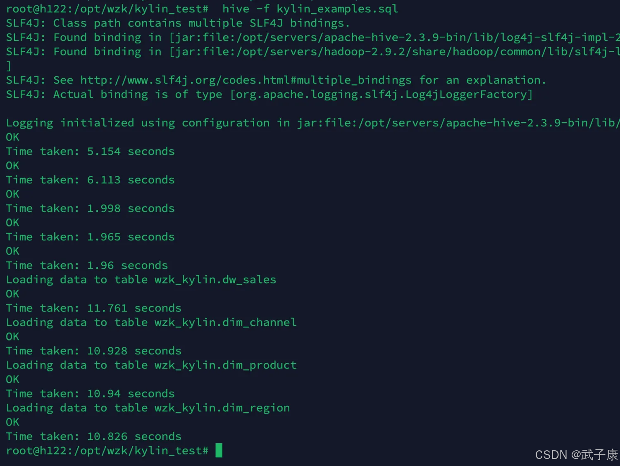Click the hadoop-2.9.2 jar file path
Image resolution: width=620 pixels, height=466 pixels.
coord(397,52)
